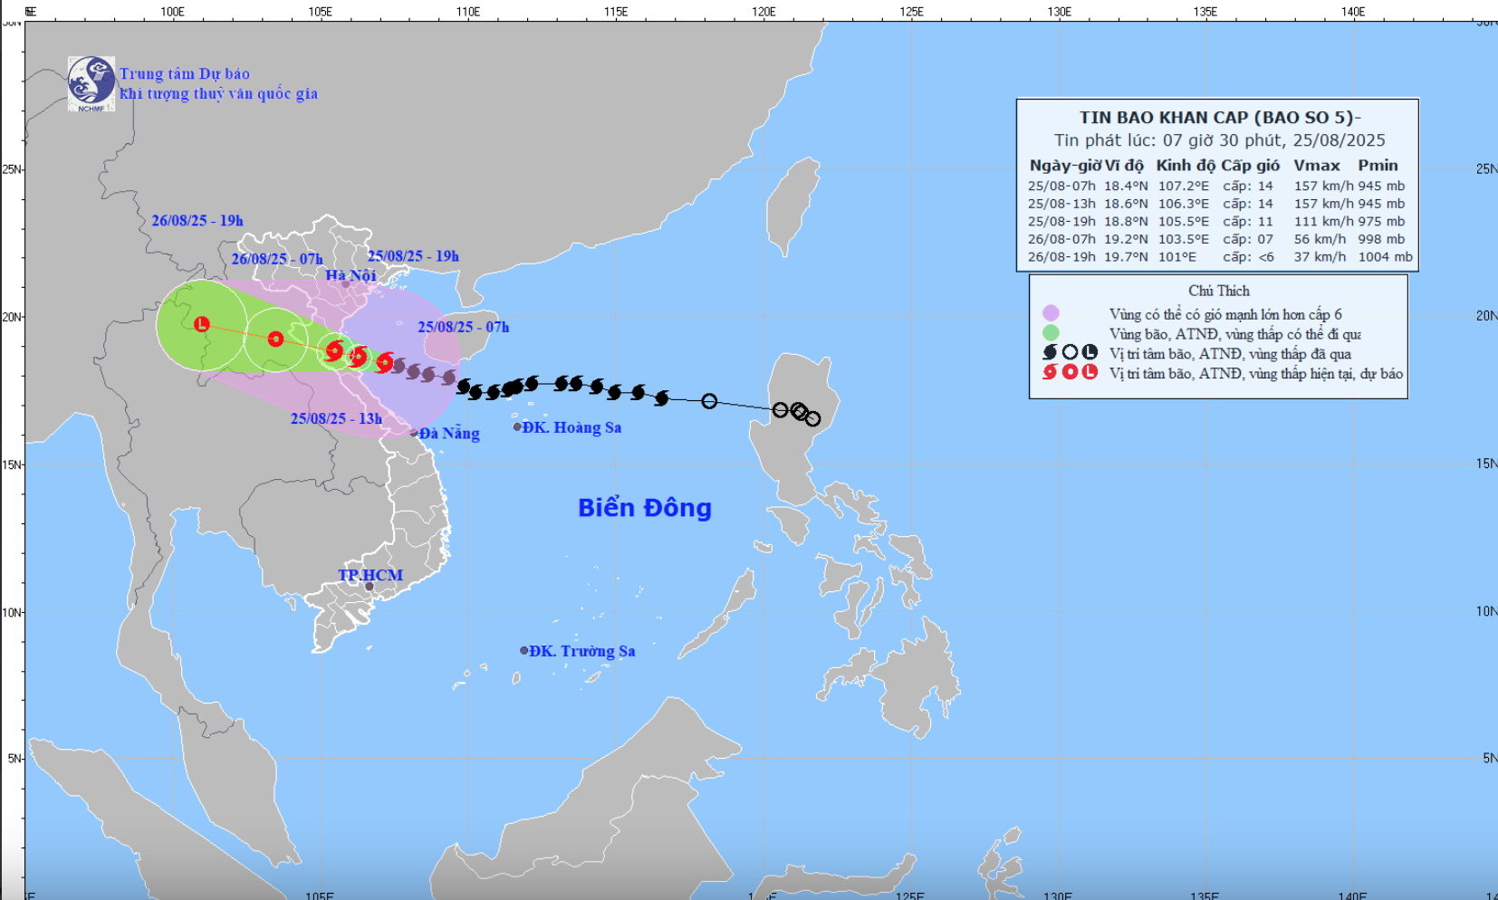Click the 'Pmin' column header

(1378, 166)
